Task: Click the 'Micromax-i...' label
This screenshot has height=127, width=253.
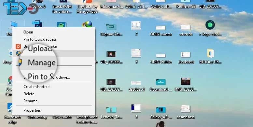Action: [x=111, y=6]
